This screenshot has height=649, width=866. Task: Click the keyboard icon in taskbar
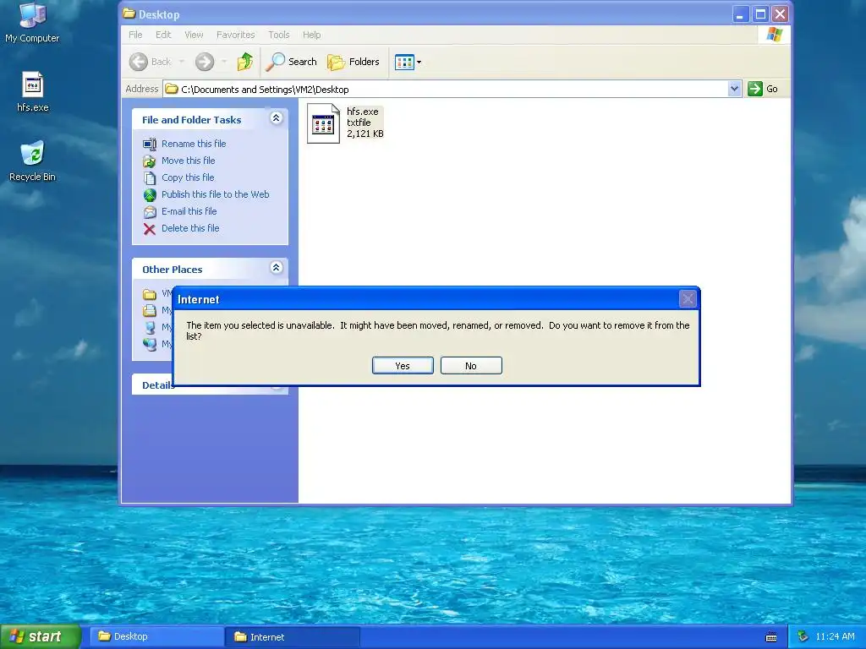[771, 637]
